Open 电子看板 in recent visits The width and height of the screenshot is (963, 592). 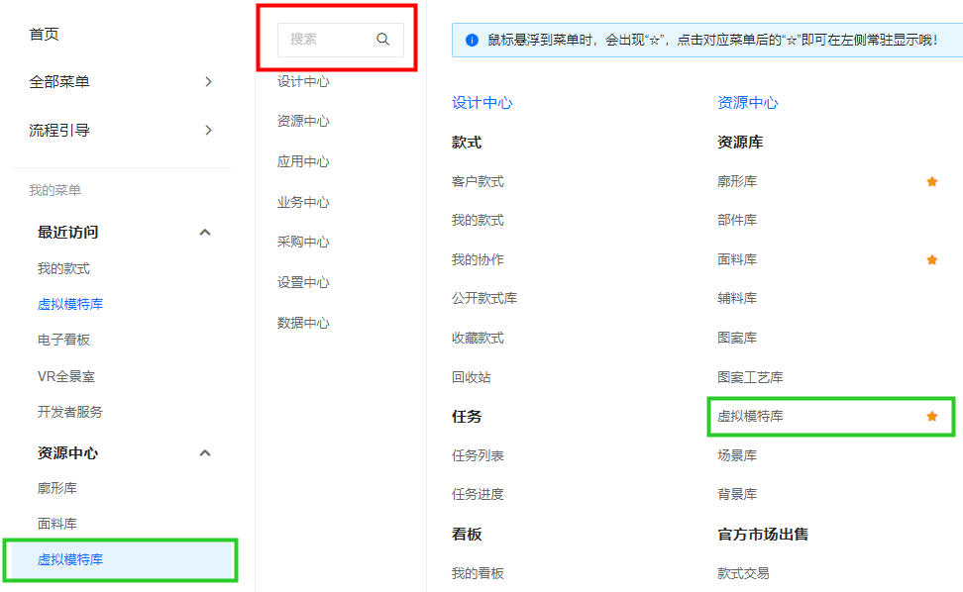[x=64, y=340]
